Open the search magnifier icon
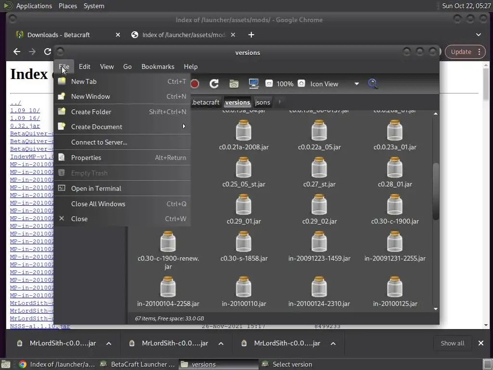 coord(373,84)
